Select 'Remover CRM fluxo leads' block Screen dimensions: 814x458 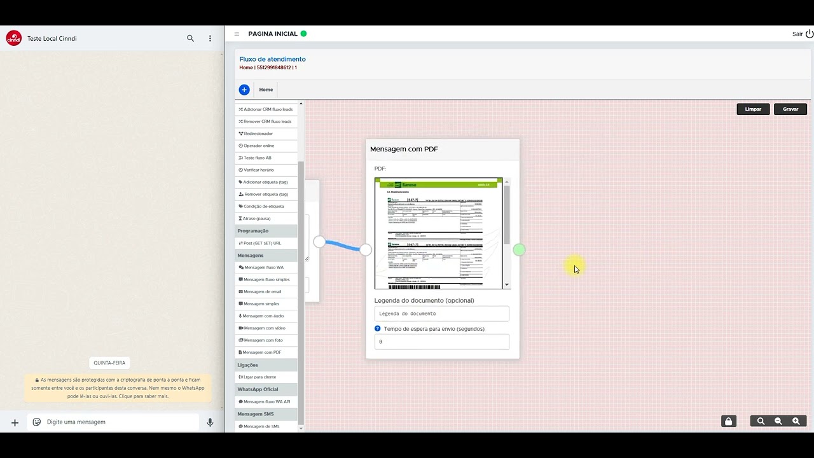(x=266, y=121)
